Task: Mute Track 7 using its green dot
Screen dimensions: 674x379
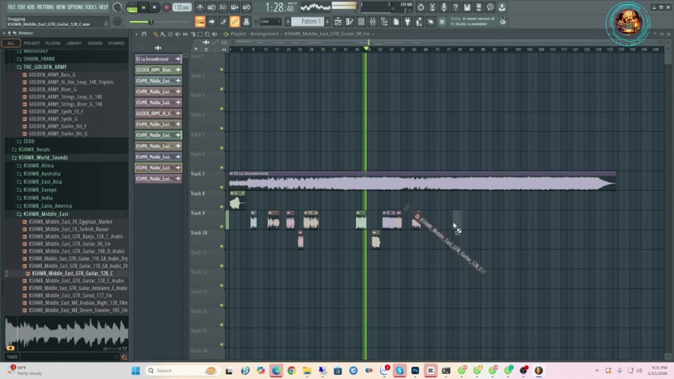Action: (222, 187)
